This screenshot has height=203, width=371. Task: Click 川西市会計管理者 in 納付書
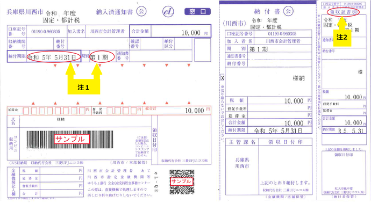pos(283,41)
